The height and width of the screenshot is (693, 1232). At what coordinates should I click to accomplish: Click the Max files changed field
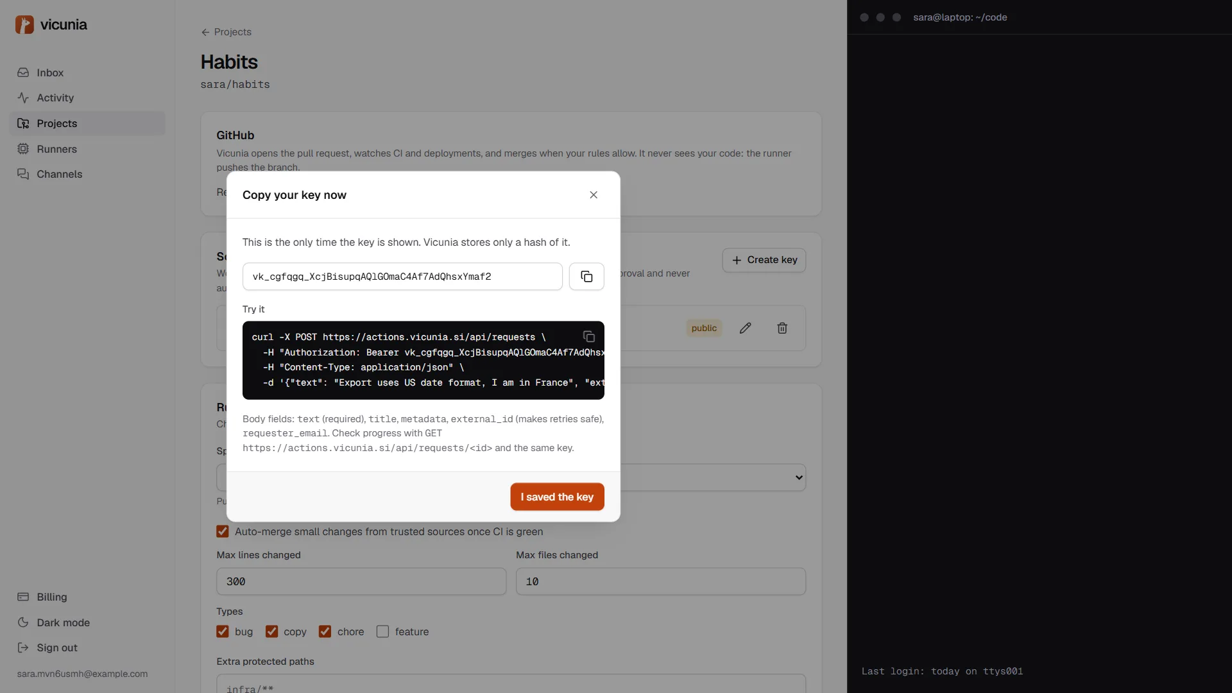661,581
